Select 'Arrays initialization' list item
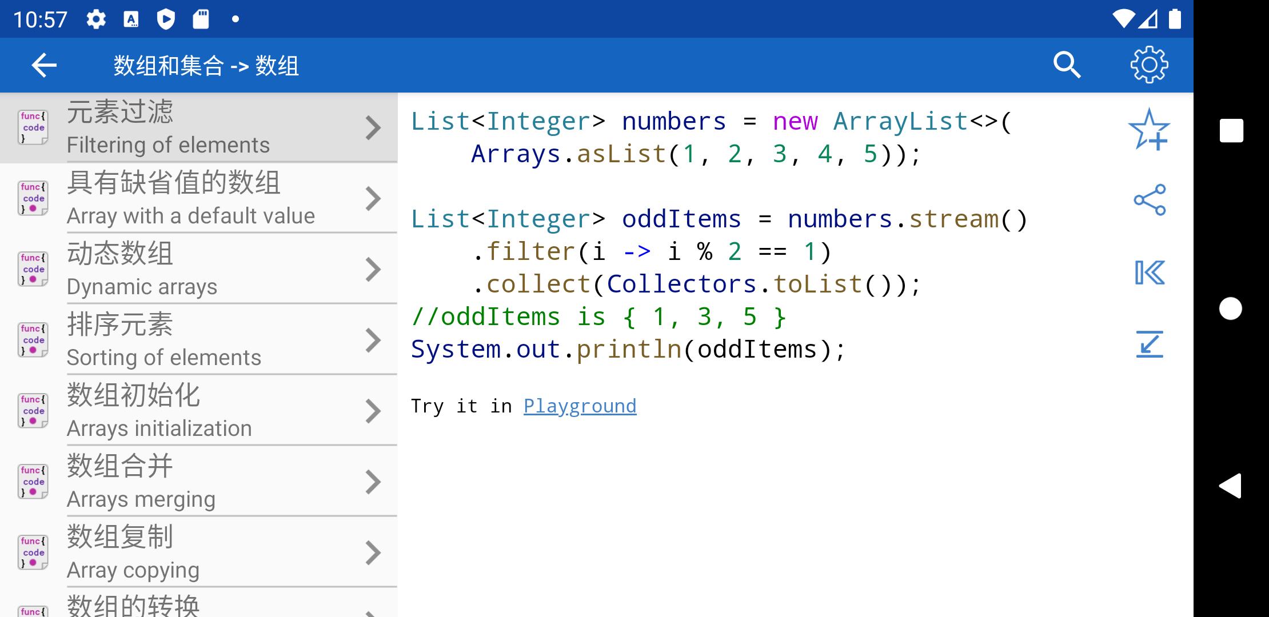The width and height of the screenshot is (1269, 617). pyautogui.click(x=199, y=411)
